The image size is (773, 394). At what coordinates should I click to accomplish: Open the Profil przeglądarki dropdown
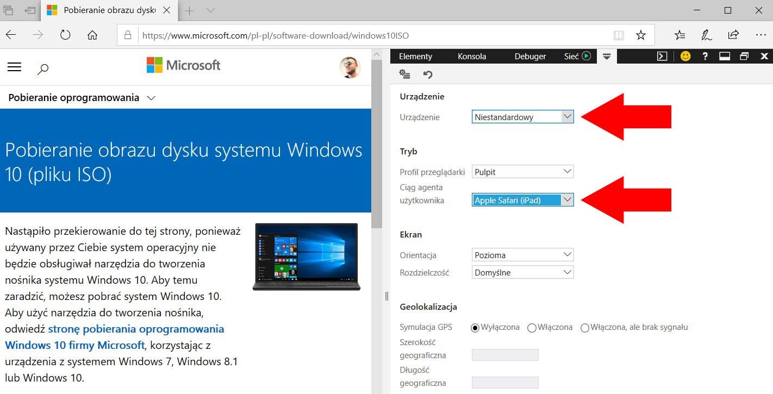(522, 172)
